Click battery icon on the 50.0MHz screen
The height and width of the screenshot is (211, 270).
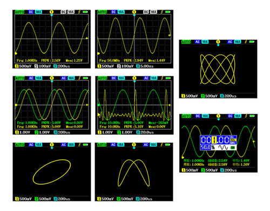point(168,12)
